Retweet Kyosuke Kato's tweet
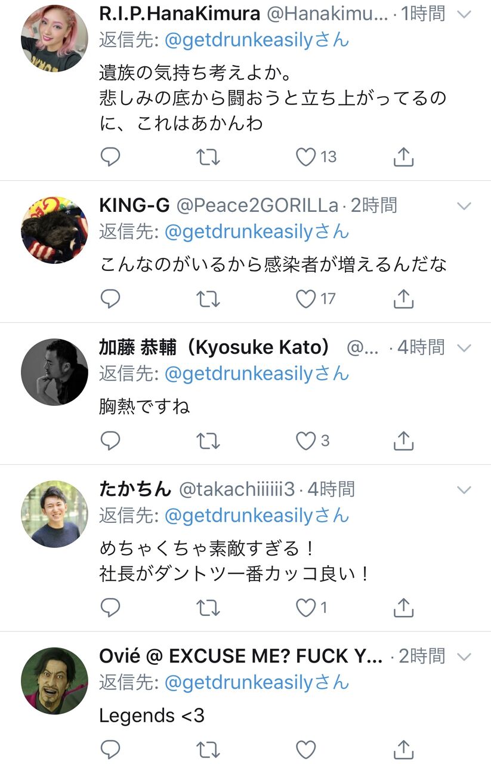 pyautogui.click(x=208, y=440)
